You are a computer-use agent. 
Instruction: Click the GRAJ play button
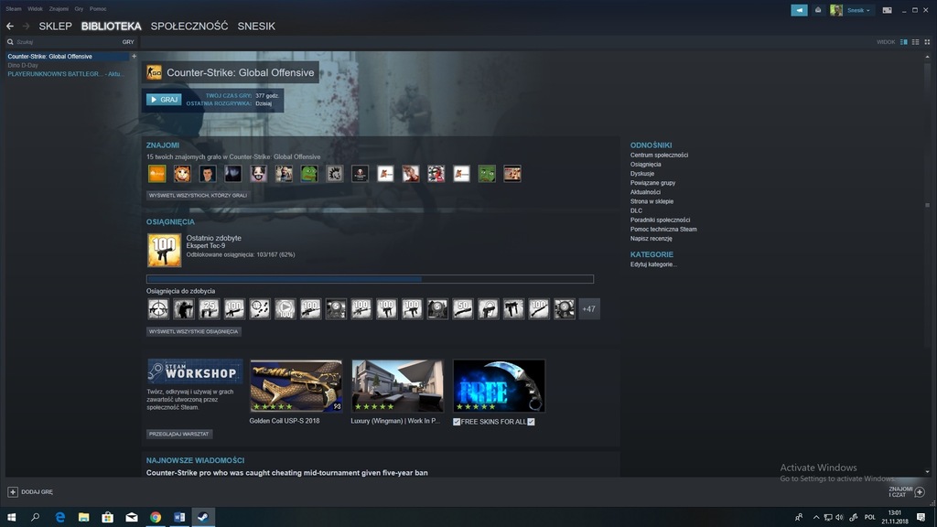click(x=164, y=99)
